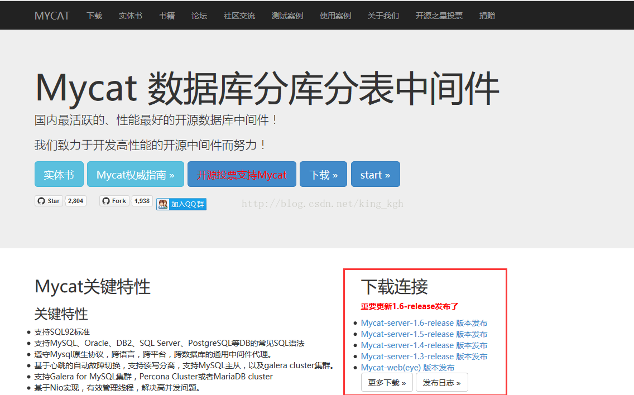Click the 我们致力于开发高性能 tagline text

tap(151, 145)
